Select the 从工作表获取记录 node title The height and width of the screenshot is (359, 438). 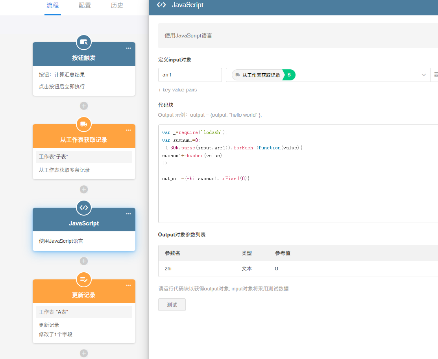click(x=84, y=140)
